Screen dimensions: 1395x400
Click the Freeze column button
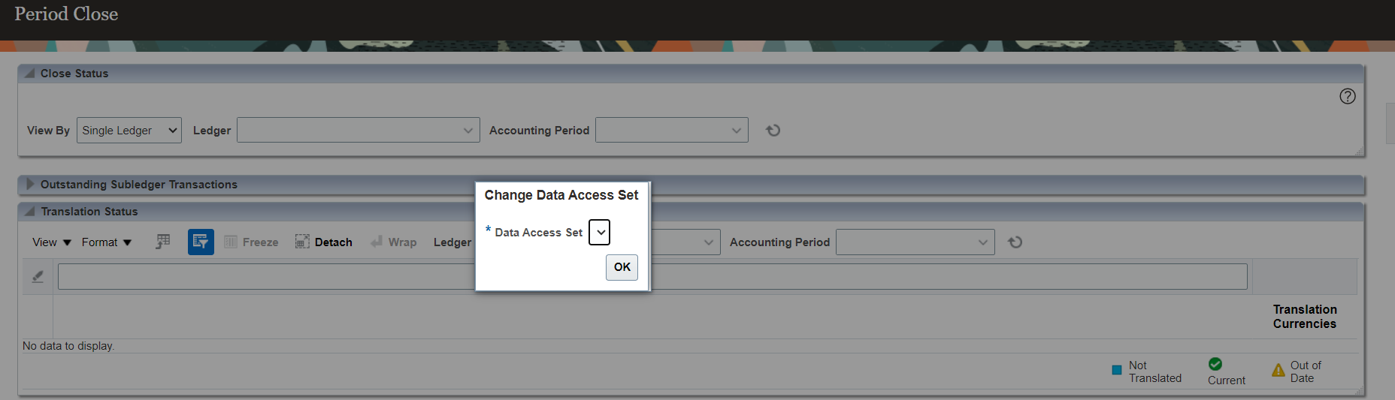(251, 242)
